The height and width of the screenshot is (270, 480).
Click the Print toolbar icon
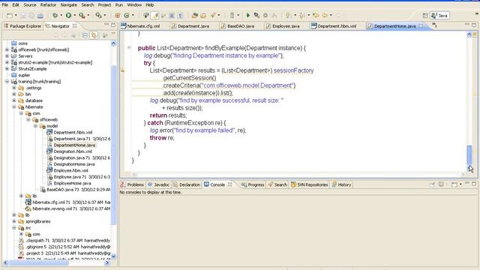40,15
